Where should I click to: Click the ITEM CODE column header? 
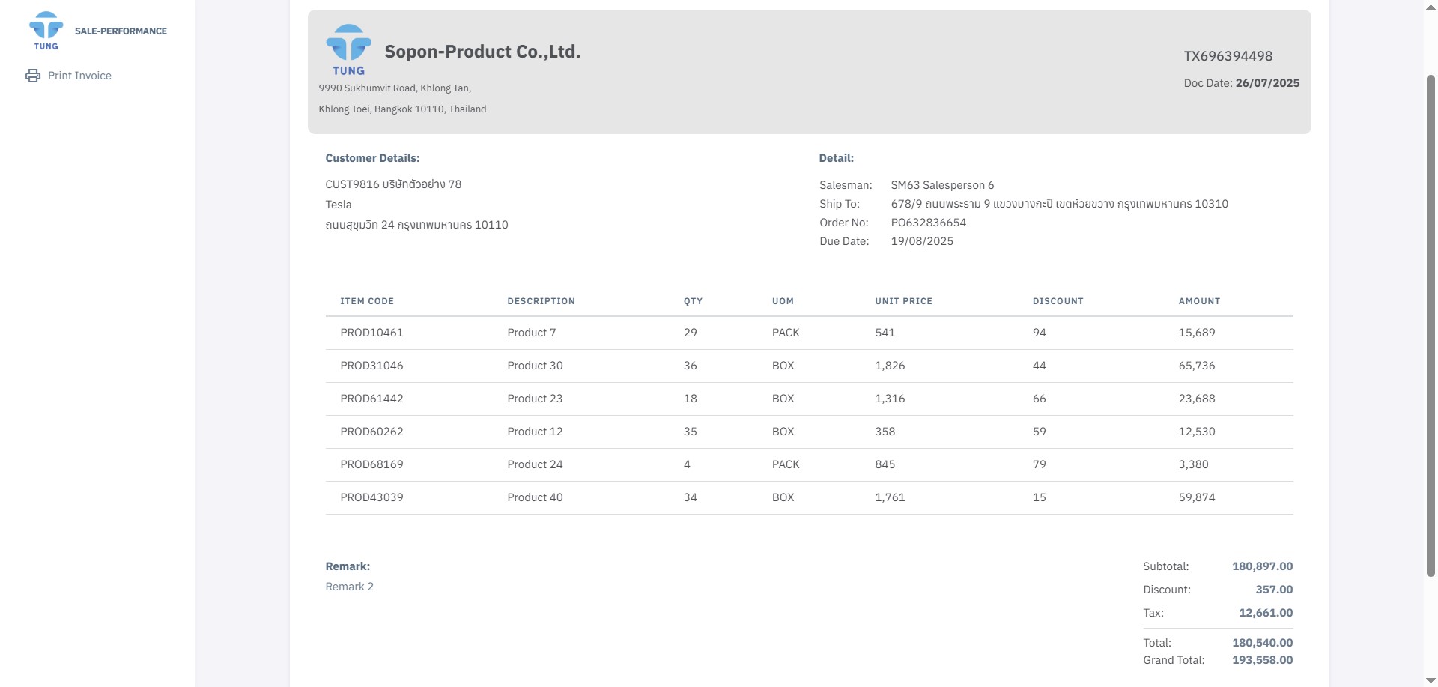pyautogui.click(x=367, y=301)
